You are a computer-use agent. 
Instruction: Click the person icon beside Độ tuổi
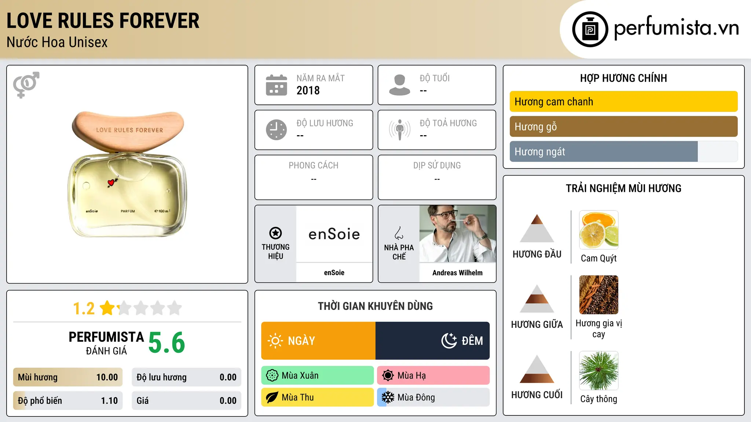[x=400, y=85]
